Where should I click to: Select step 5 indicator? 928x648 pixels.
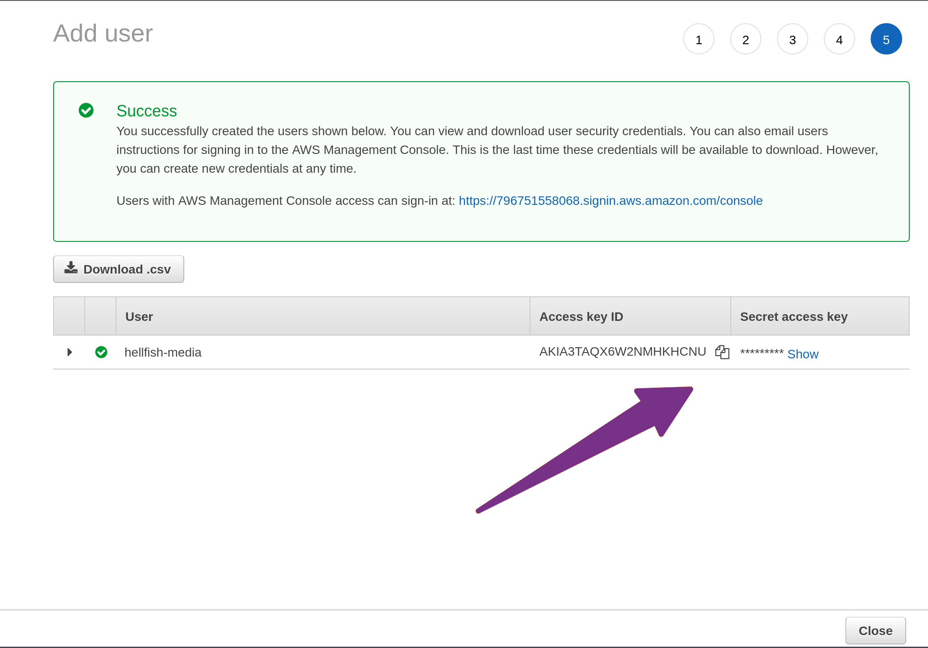(x=886, y=39)
